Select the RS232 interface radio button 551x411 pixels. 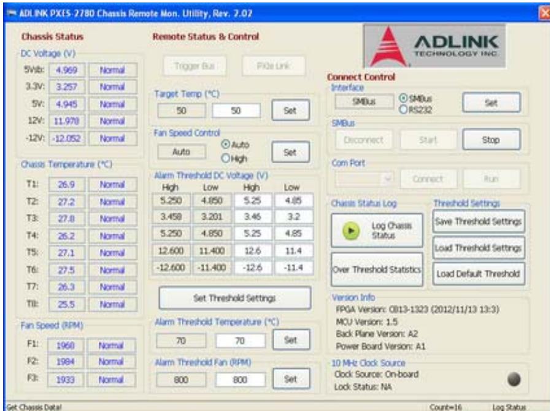coord(403,110)
